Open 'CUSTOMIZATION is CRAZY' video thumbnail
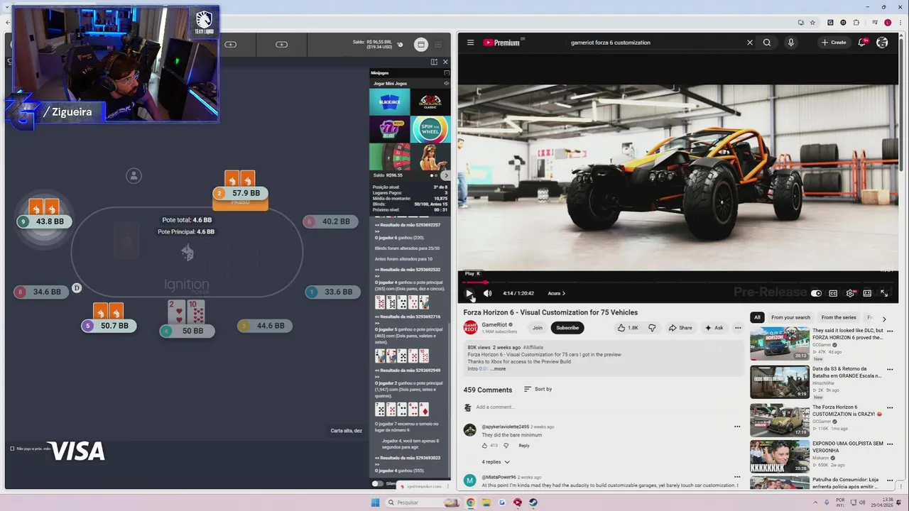Image resolution: width=909 pixels, height=511 pixels. [x=780, y=420]
